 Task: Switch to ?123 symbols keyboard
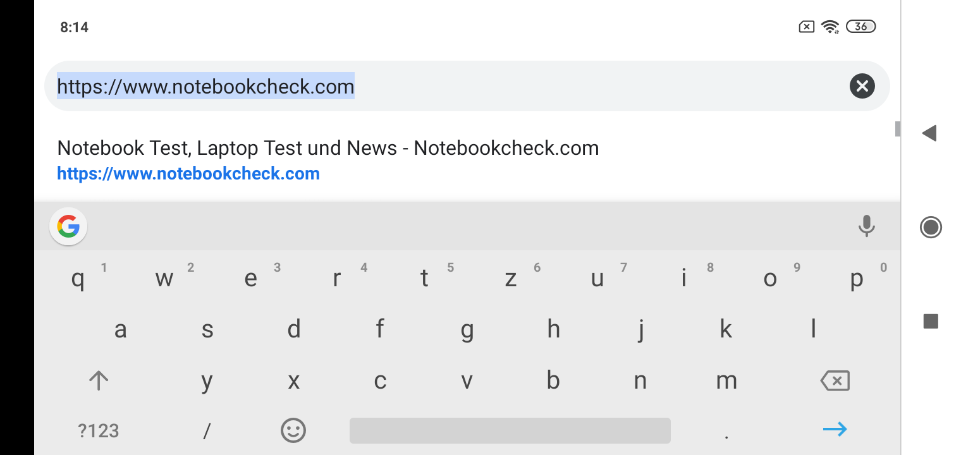[x=98, y=431]
